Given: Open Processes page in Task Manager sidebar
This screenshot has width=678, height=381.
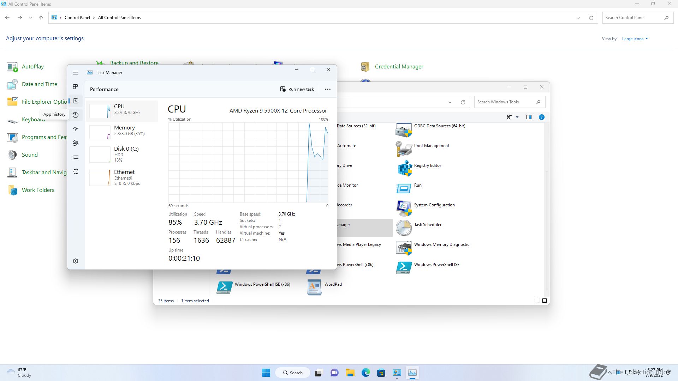Looking at the screenshot, I should click(76, 87).
